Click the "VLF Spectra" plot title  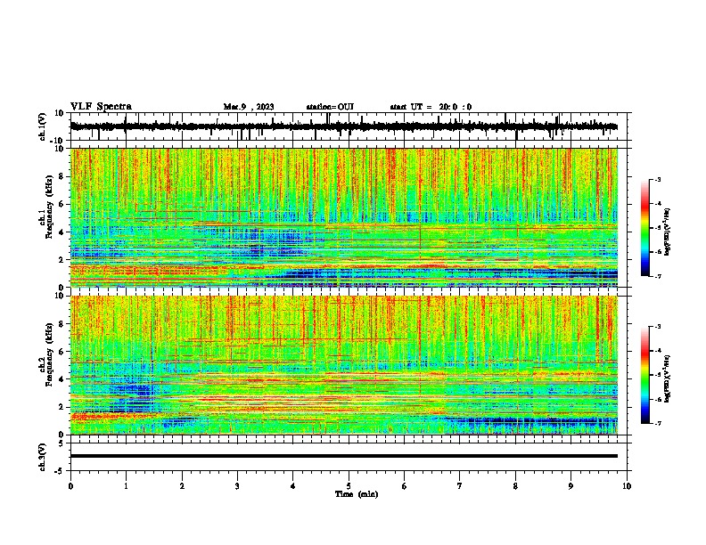[x=101, y=107]
